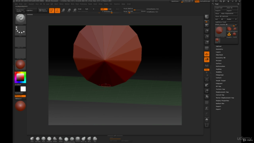
Task: Expand the Geometry section
Action: click(x=219, y=49)
